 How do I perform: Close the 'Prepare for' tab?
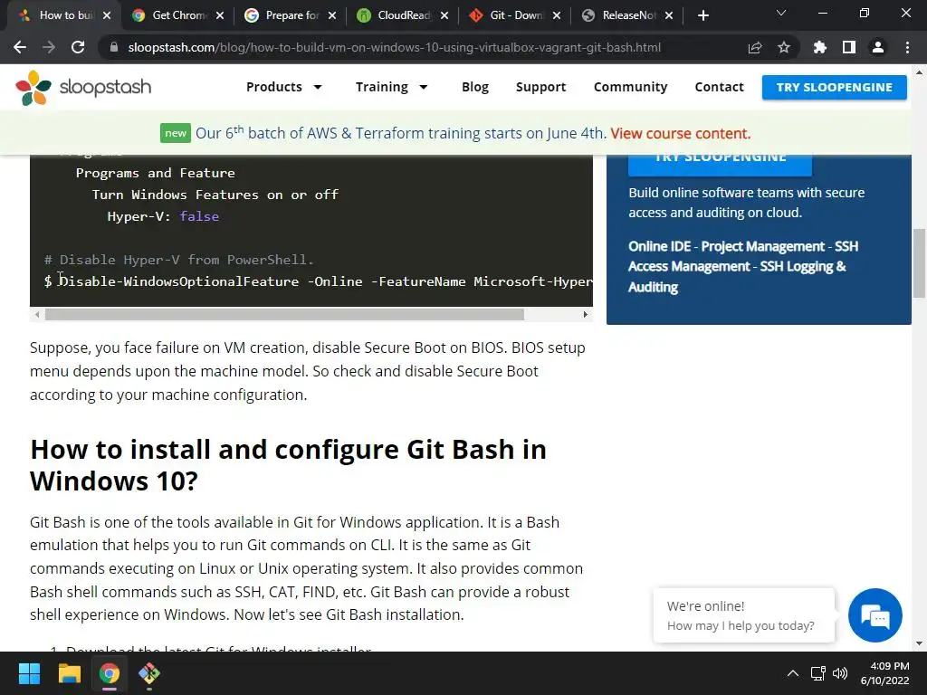click(x=331, y=15)
